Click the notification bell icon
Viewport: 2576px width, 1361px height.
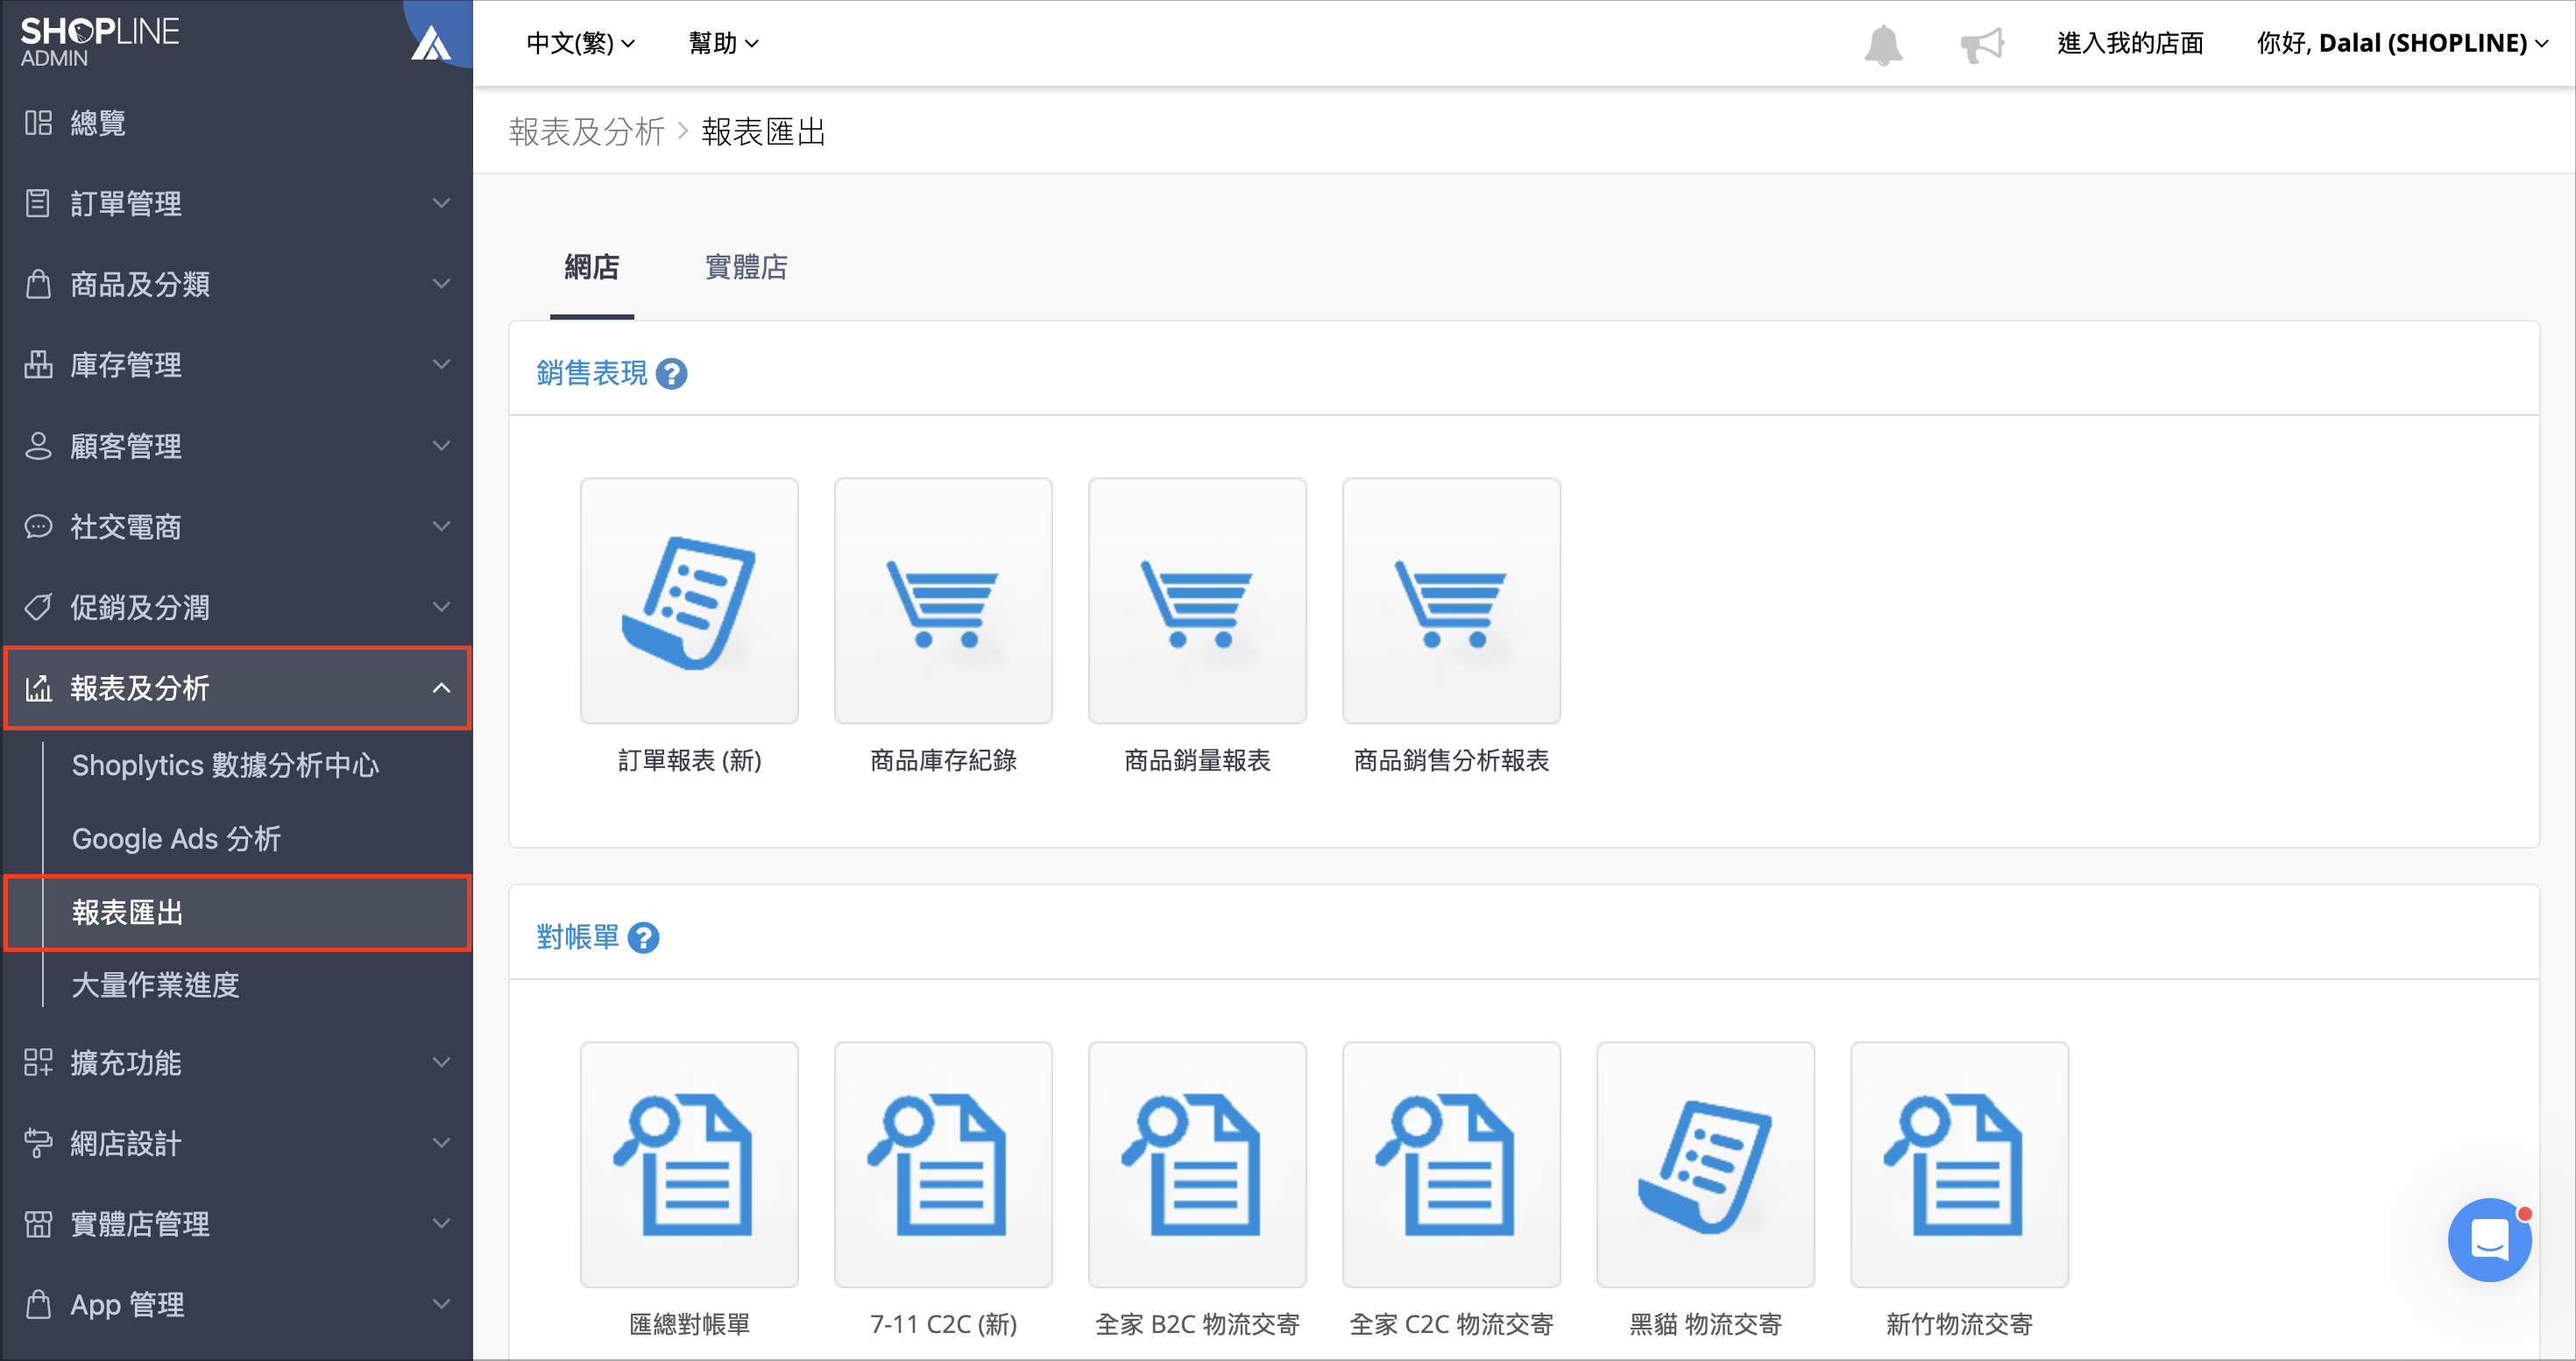(x=1882, y=44)
